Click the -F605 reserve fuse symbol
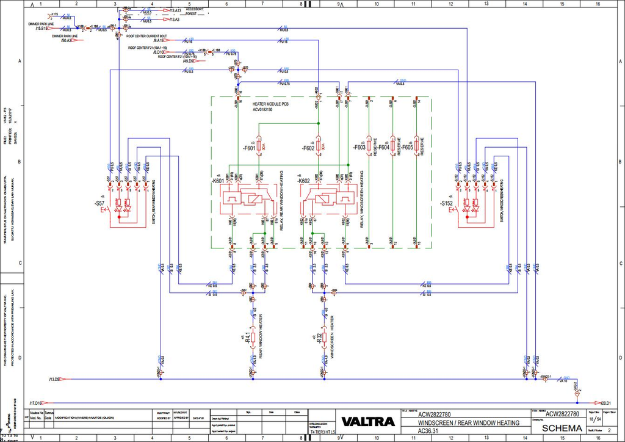 pyautogui.click(x=416, y=146)
